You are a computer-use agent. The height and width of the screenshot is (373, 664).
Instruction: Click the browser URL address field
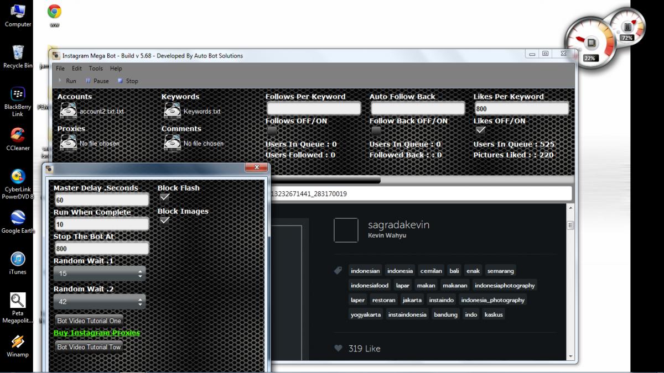(x=421, y=193)
